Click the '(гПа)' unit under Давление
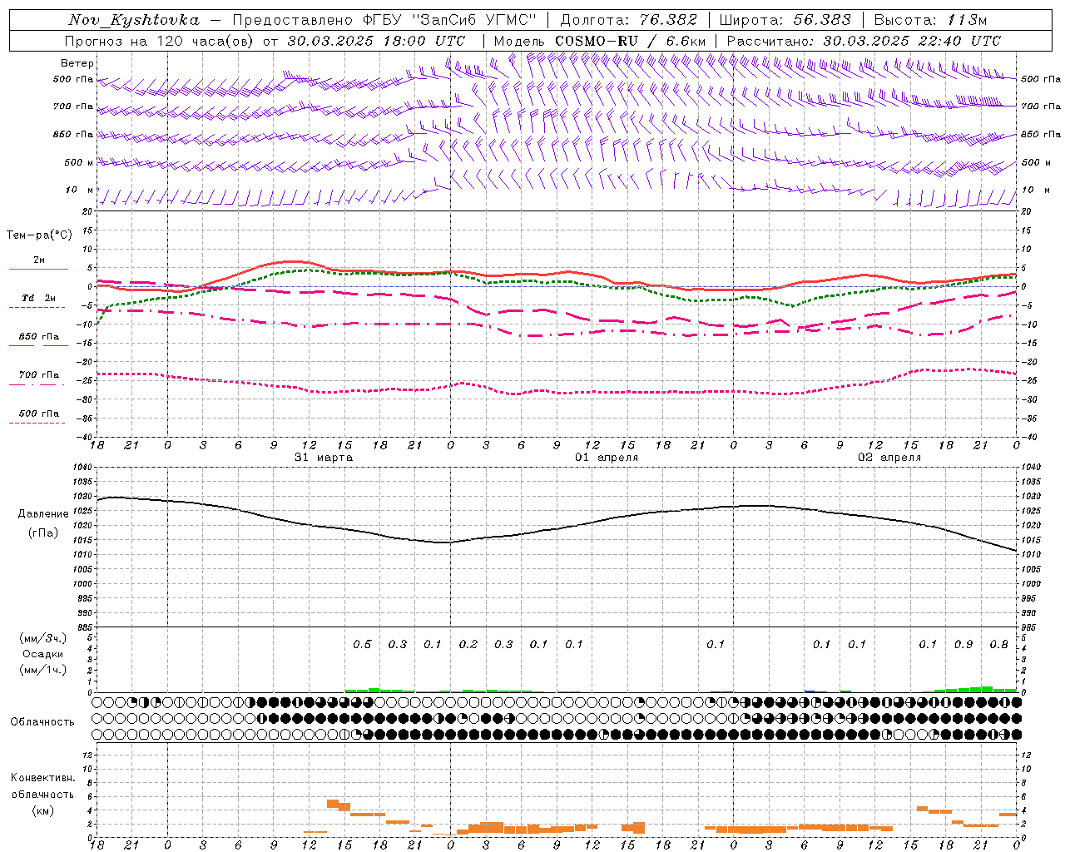 click(43, 533)
